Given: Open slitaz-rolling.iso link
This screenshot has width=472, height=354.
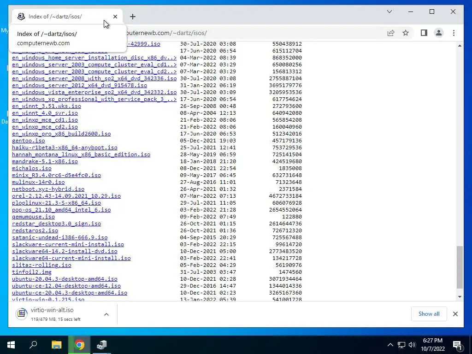Looking at the screenshot, I should coord(41,265).
